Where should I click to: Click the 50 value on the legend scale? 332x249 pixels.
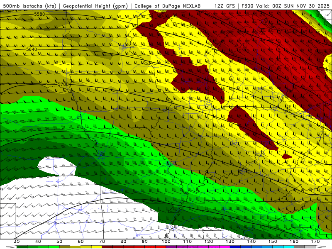pos(59,242)
